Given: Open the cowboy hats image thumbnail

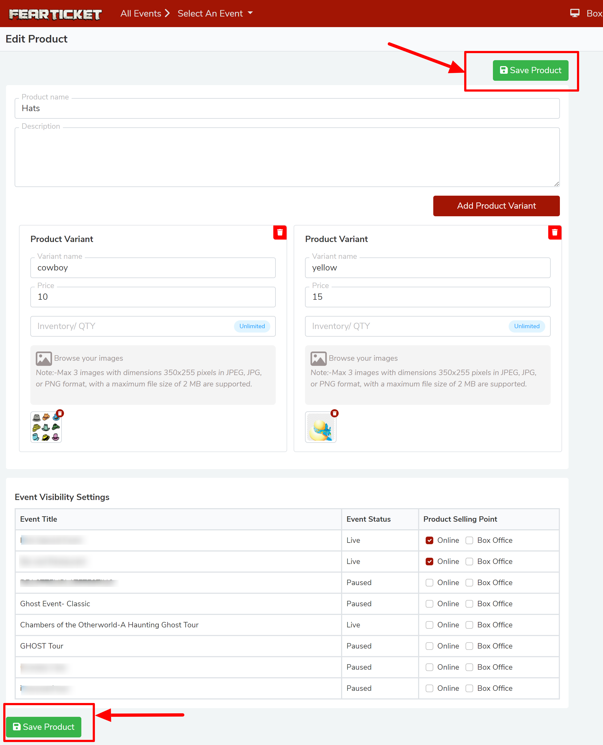Looking at the screenshot, I should click(x=46, y=427).
